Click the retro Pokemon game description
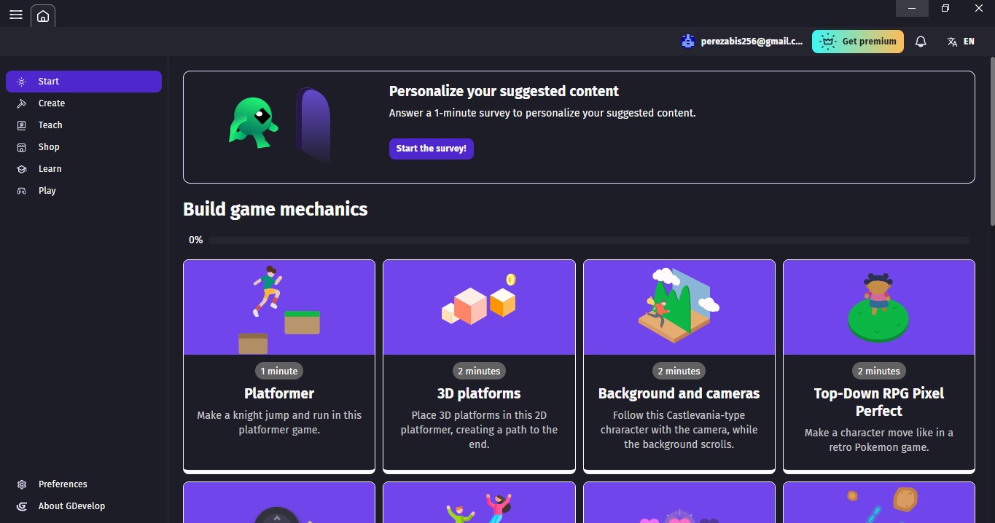Viewport: 995px width, 523px height. tap(879, 440)
